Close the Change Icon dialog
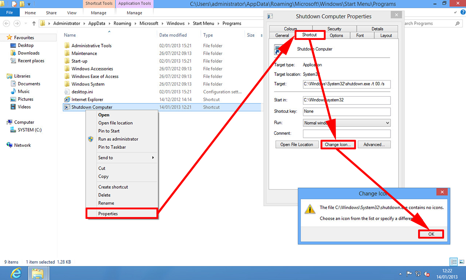The image size is (466, 280). coord(442,192)
